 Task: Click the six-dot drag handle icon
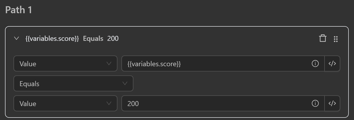(336, 39)
